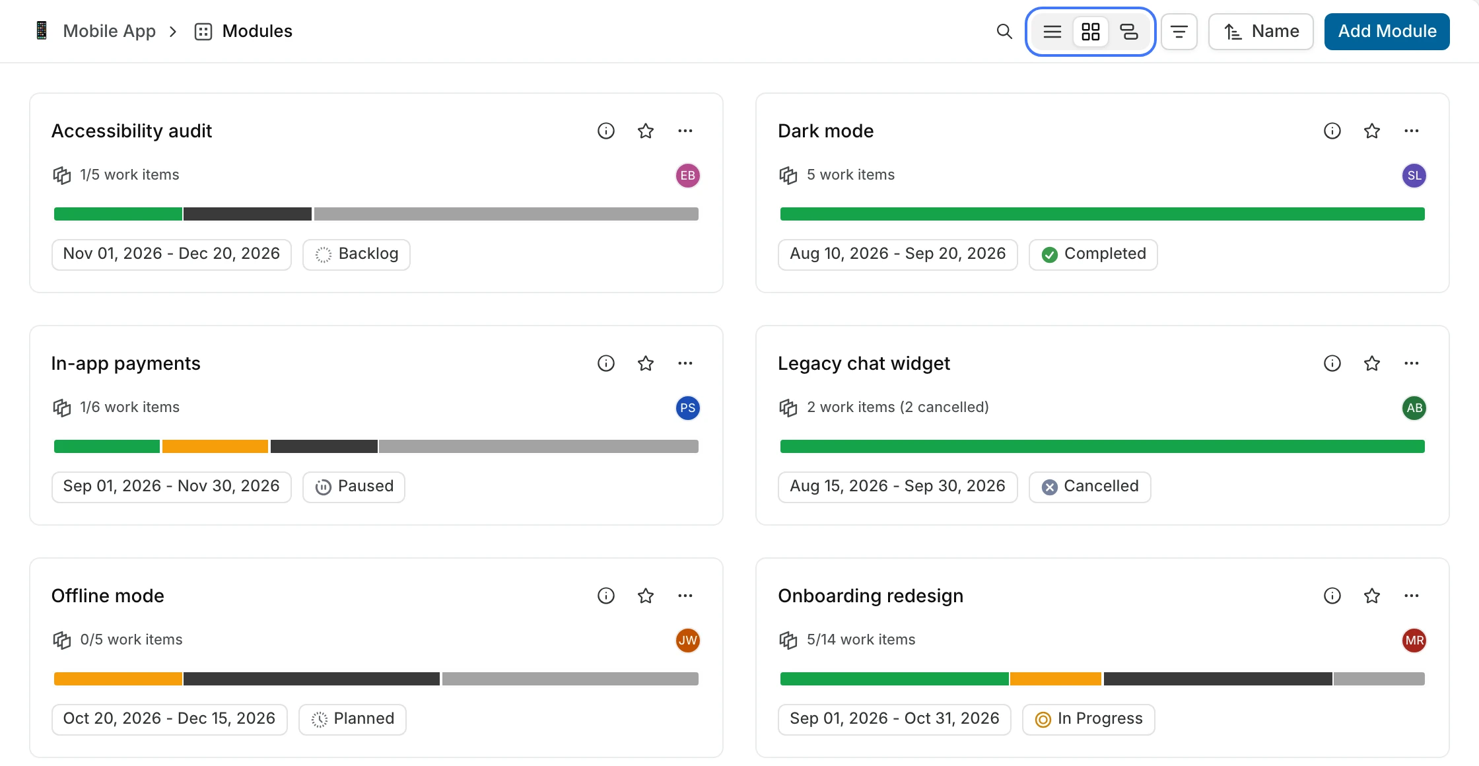Open more options for Onboarding redesign
This screenshot has width=1479, height=766.
click(x=1412, y=596)
